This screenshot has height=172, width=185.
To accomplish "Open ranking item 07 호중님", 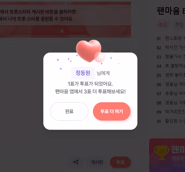I will point(171,94).
